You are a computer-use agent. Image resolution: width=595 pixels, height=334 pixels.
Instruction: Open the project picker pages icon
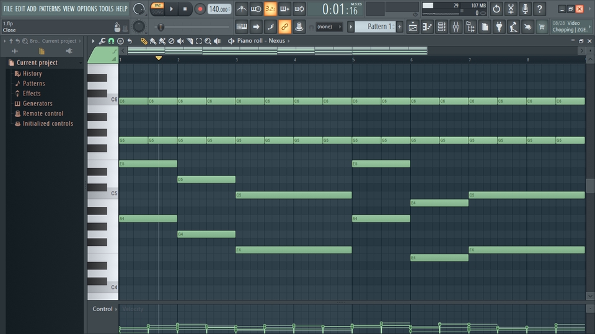point(485,27)
